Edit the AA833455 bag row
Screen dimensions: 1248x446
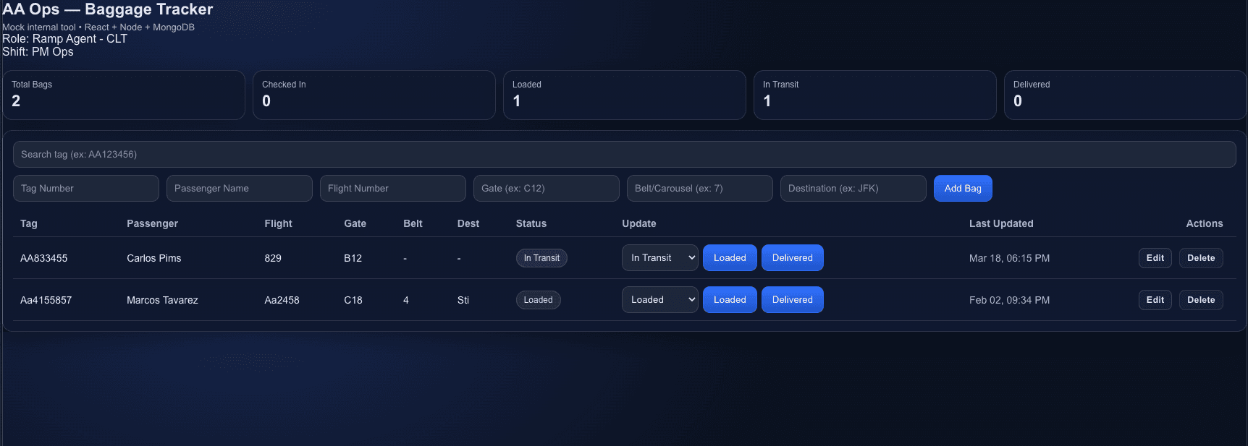click(1155, 258)
